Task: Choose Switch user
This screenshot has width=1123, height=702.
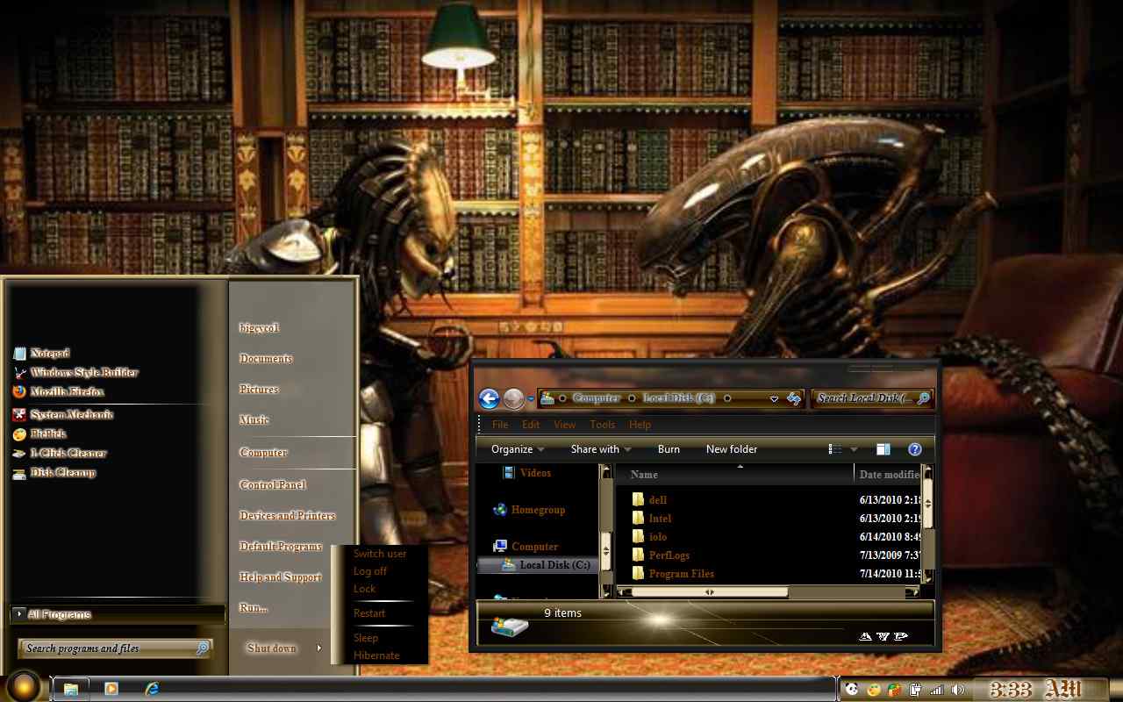Action: click(x=380, y=554)
